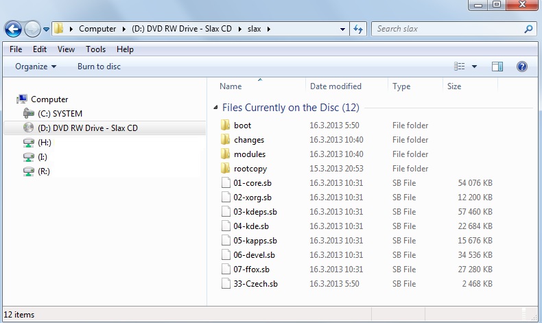Select the 01-core.sb file
The image size is (542, 323).
[248, 183]
